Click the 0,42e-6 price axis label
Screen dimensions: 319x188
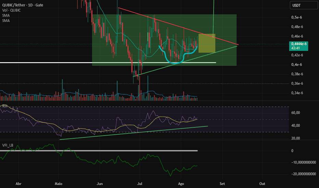tap(297, 55)
